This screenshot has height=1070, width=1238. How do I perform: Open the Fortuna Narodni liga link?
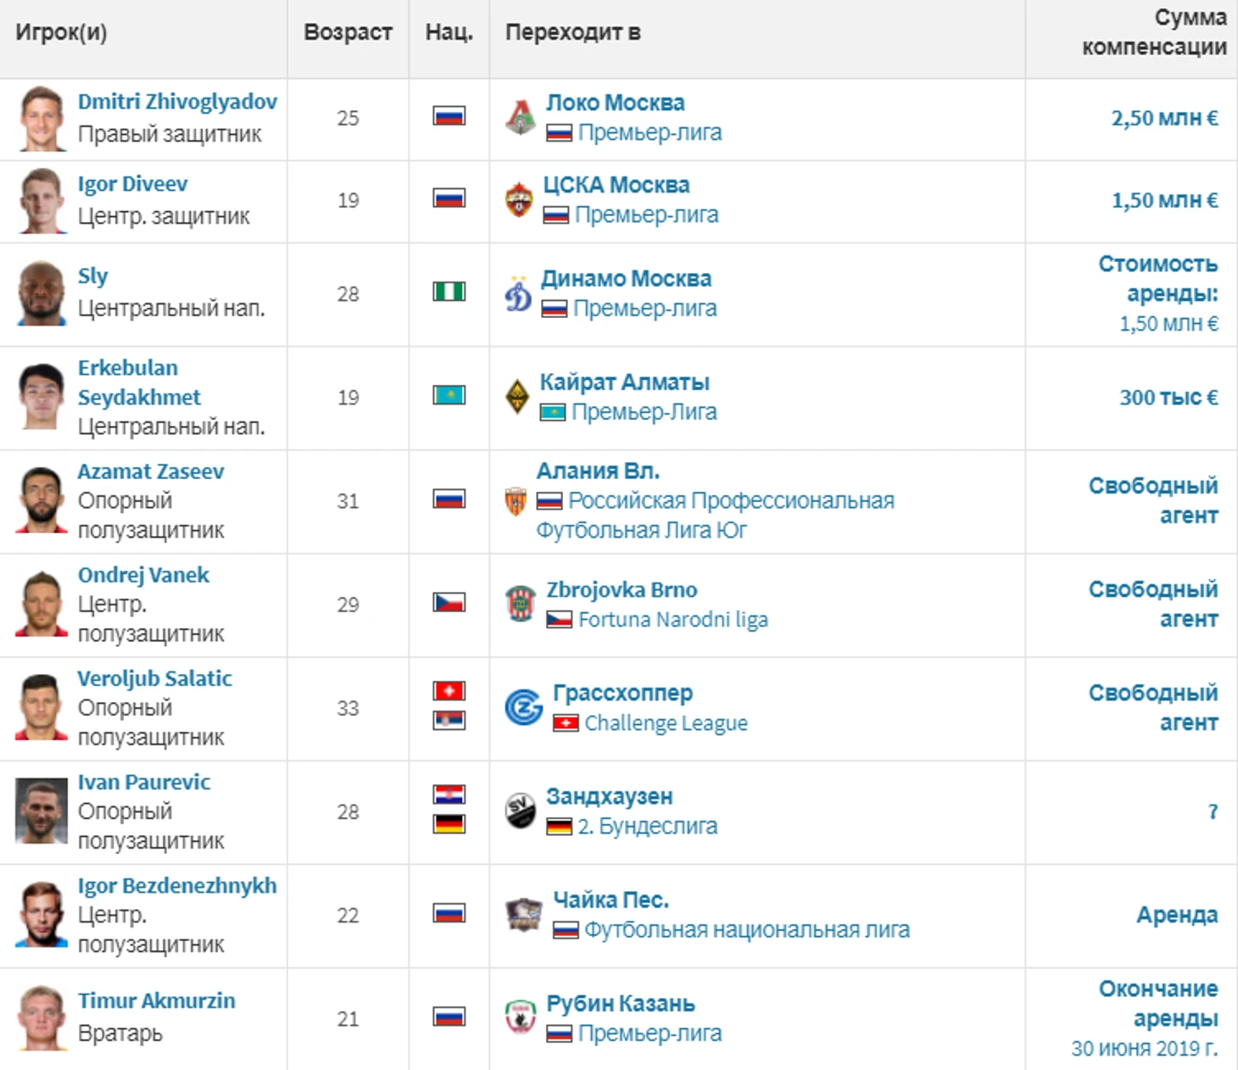pos(672,620)
